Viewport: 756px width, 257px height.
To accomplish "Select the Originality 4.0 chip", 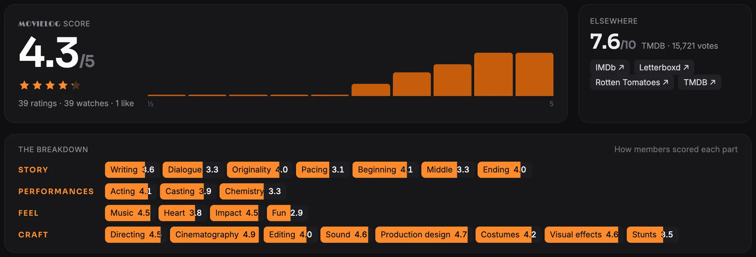I will coord(260,170).
